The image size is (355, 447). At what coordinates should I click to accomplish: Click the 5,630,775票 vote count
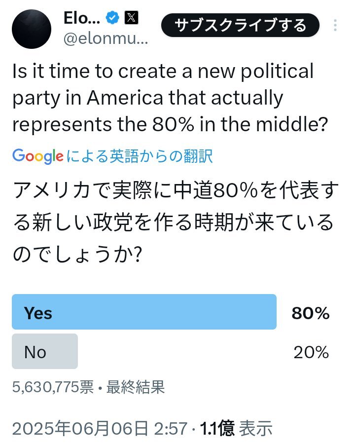53,387
